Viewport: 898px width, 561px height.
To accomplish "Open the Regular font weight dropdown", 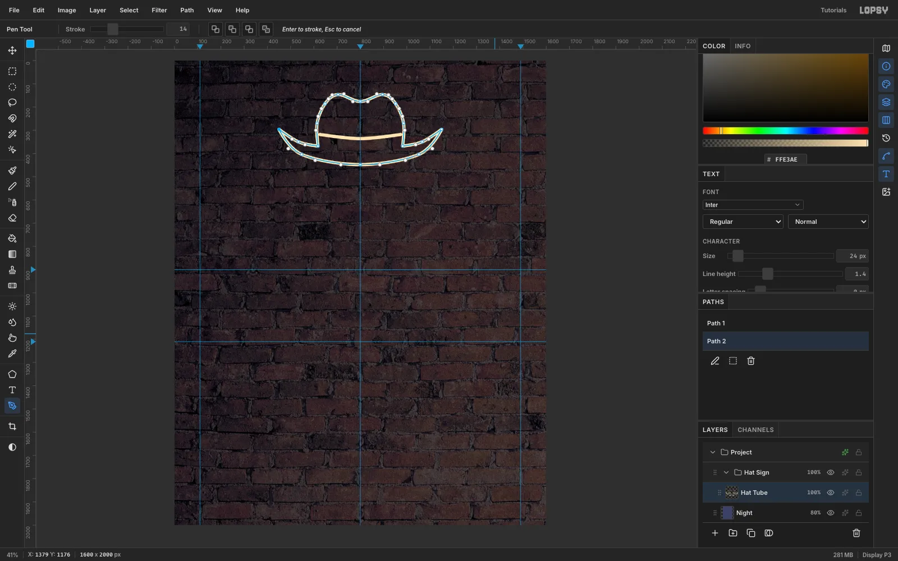I will tap(743, 222).
